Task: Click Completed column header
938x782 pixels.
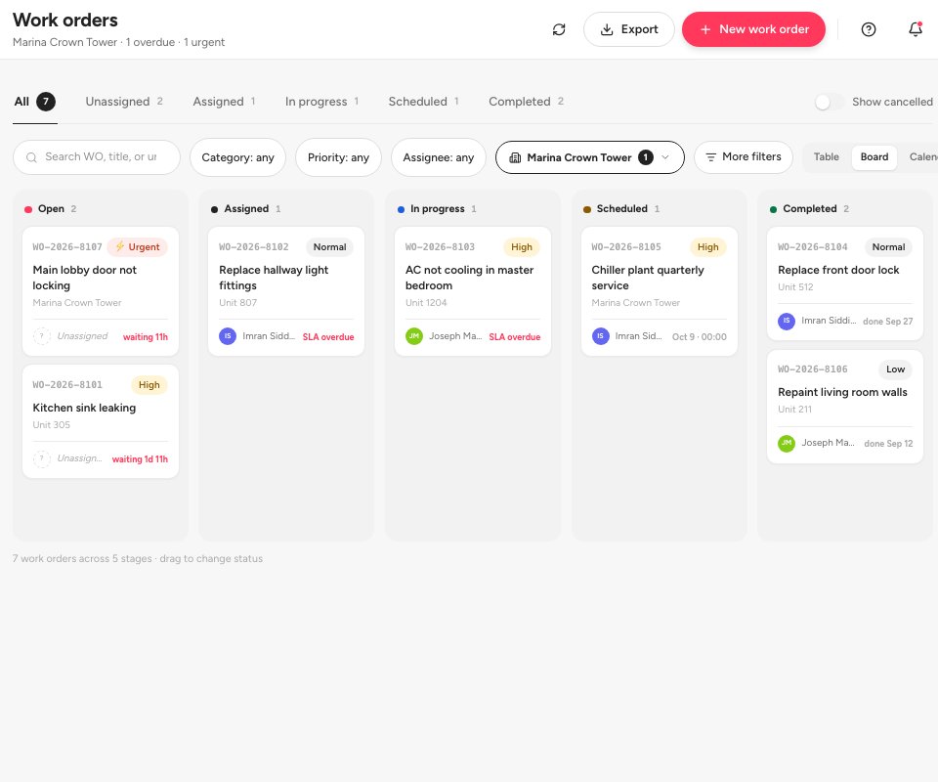Action: 809,209
